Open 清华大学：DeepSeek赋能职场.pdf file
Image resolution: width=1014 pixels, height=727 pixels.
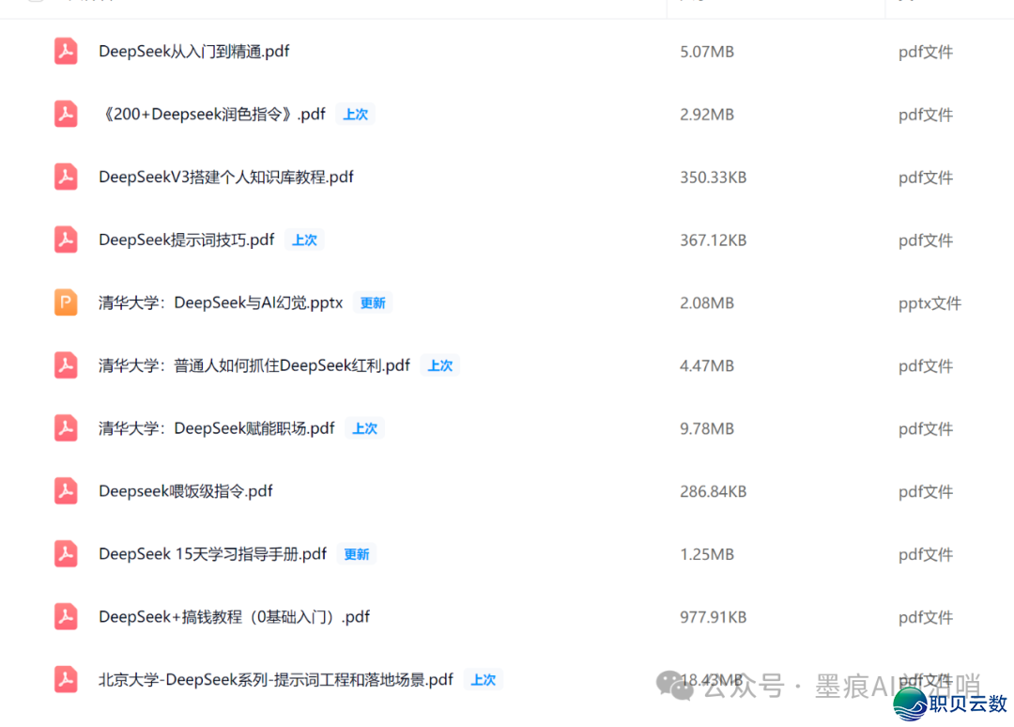pos(216,428)
